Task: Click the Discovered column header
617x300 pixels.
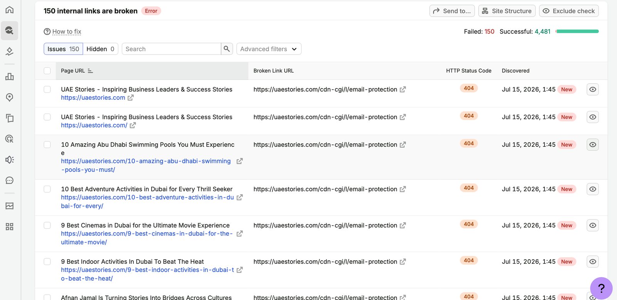Action: coord(516,71)
